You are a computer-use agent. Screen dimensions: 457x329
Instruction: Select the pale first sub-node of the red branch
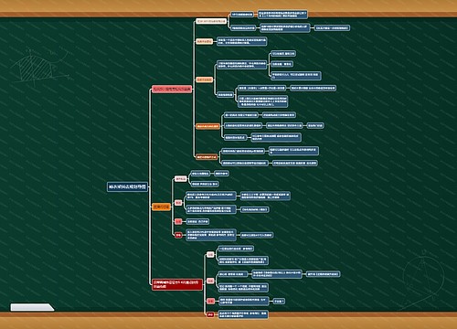(210, 254)
